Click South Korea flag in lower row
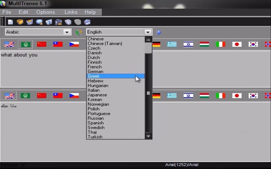The width and height of the screenshot is (271, 169). click(x=253, y=95)
